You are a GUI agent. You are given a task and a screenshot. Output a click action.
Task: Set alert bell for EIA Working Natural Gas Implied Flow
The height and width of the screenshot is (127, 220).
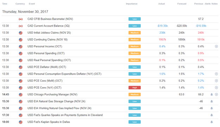point(212,108)
